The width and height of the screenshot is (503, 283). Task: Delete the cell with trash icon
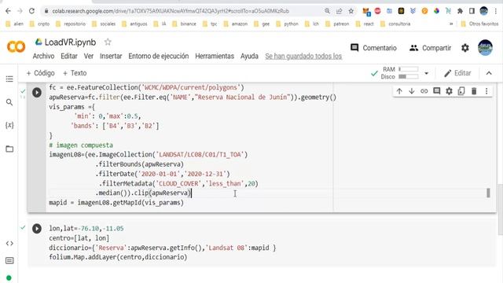(474, 91)
